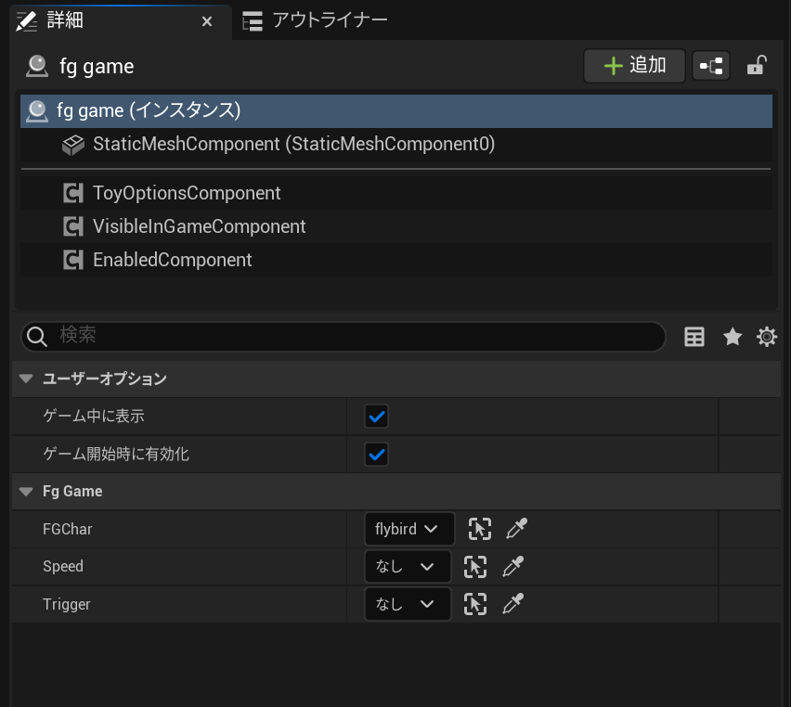Select VisibleInGameComponent in the component list
The height and width of the screenshot is (707, 791).
[x=396, y=226]
